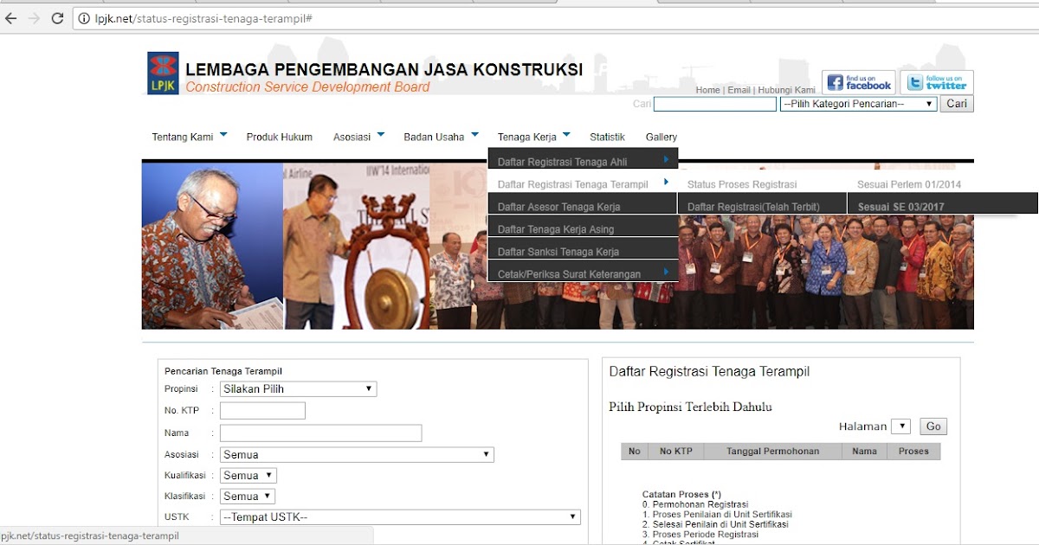Open the Halaman page dropdown
1039x545 pixels.
coord(900,426)
